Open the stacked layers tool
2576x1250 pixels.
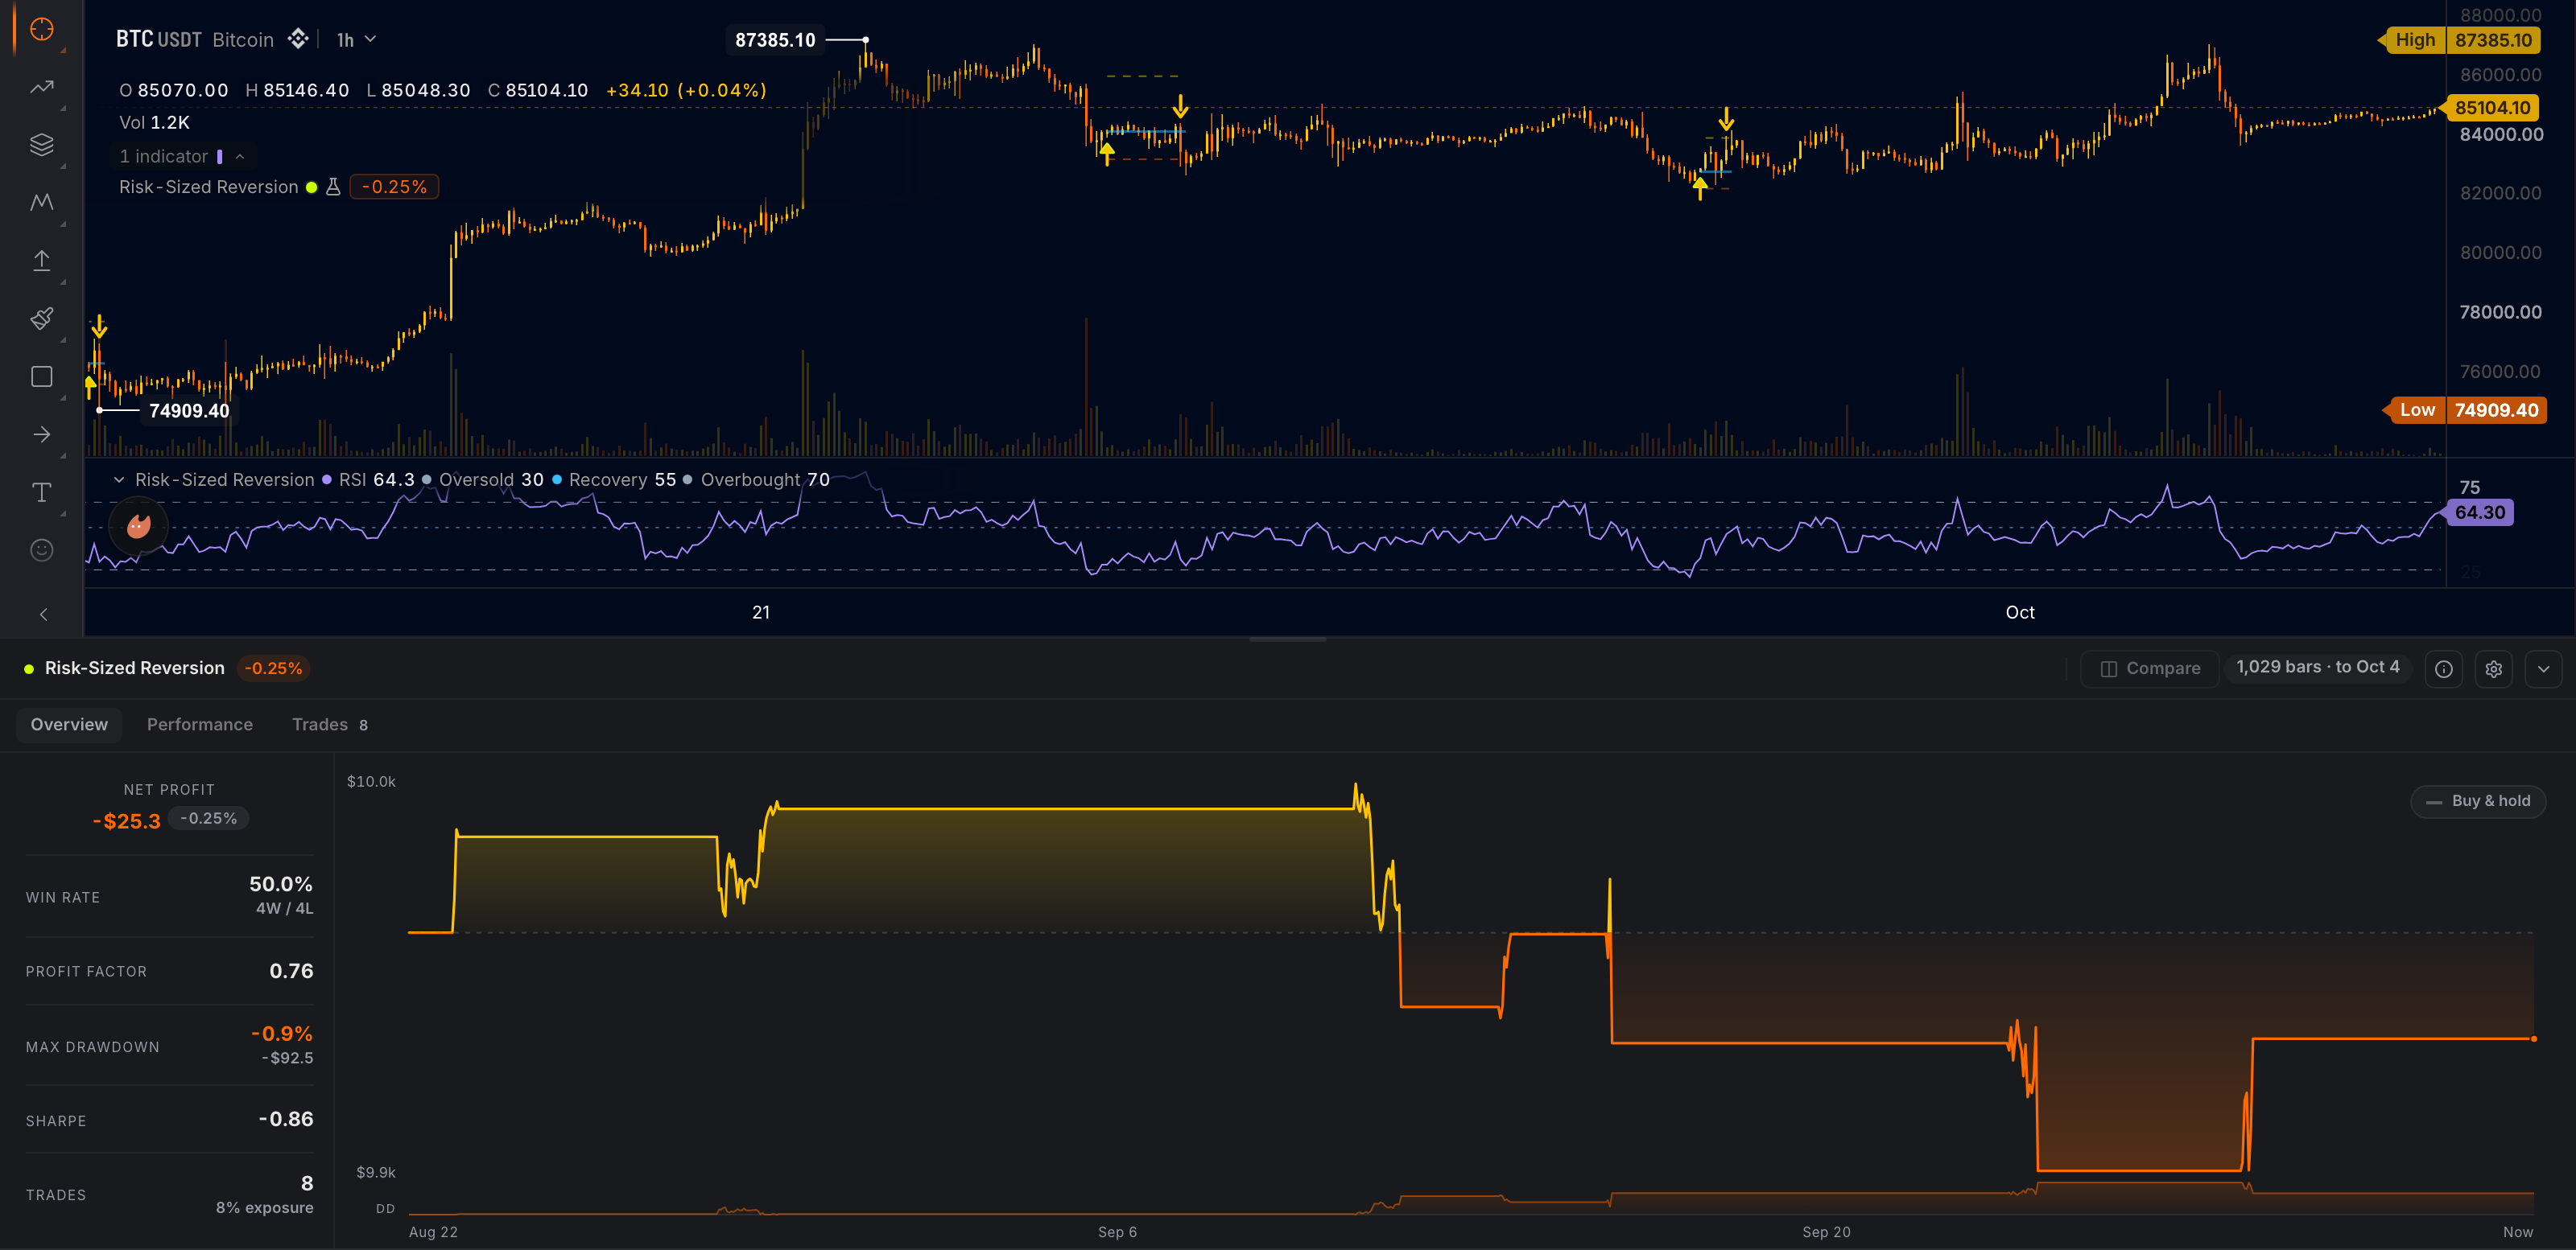[41, 145]
